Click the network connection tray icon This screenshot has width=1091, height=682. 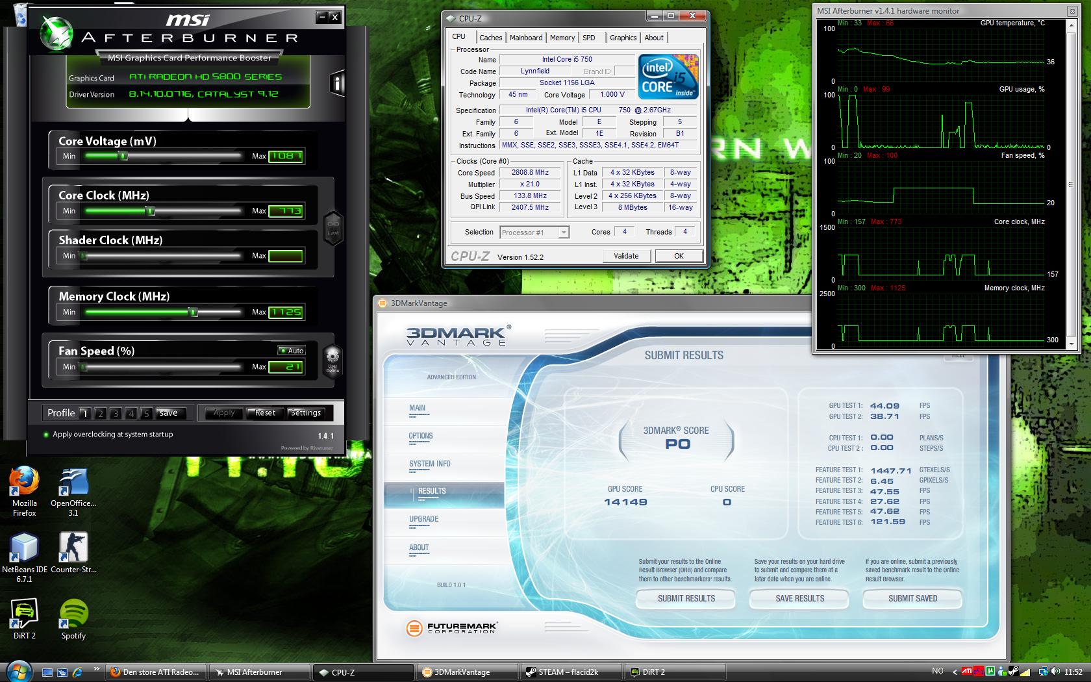(x=1044, y=672)
